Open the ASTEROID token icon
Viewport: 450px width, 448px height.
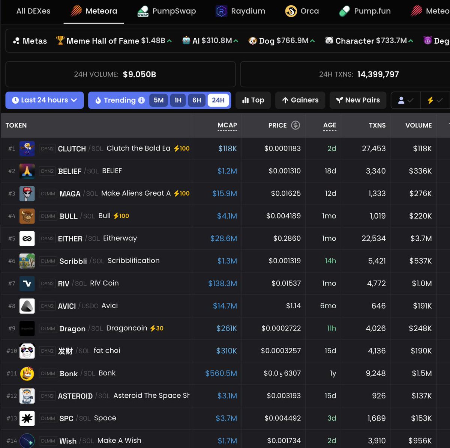(27, 396)
